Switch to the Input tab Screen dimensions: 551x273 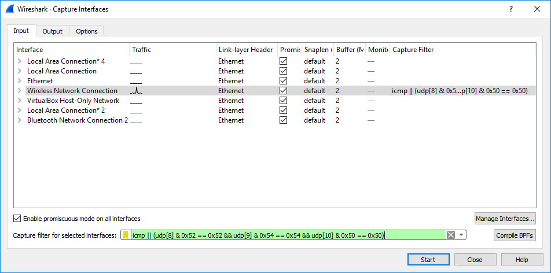(x=21, y=31)
